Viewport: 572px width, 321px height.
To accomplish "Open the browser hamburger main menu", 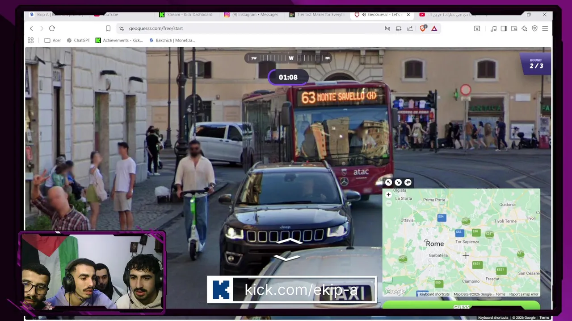I will coord(545,29).
